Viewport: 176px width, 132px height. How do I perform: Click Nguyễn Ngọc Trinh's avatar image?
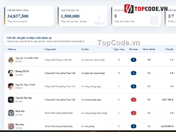point(11,86)
